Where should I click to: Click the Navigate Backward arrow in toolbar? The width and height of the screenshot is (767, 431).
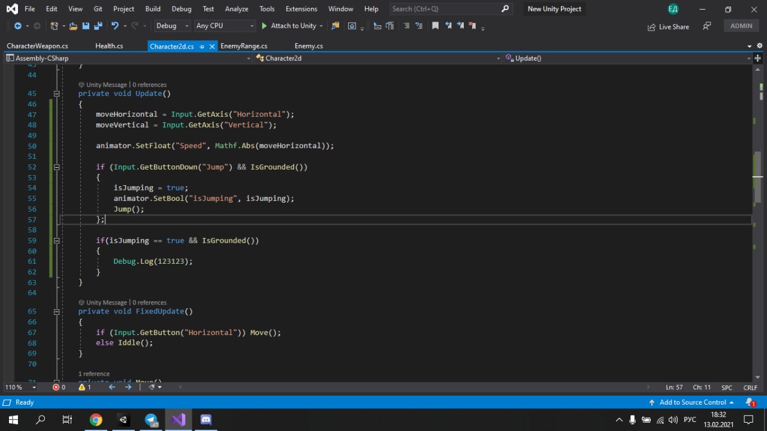point(17,26)
